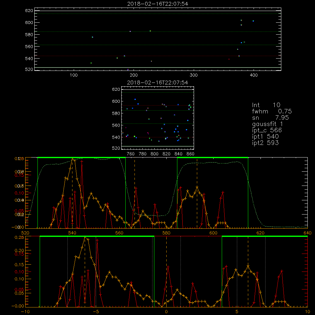Click the orange '0.25' y-axis label of bottom plot
This screenshot has width=315, height=315.
(x=19, y=238)
